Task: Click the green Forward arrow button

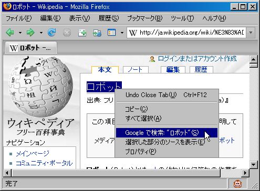Action: tap(30, 33)
